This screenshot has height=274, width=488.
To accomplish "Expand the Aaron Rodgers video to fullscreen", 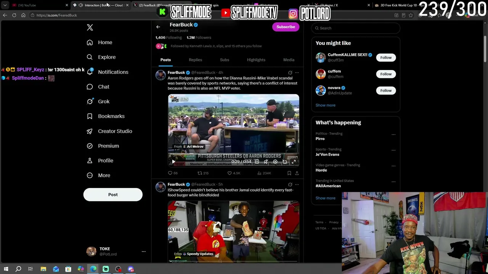I will tap(294, 162).
